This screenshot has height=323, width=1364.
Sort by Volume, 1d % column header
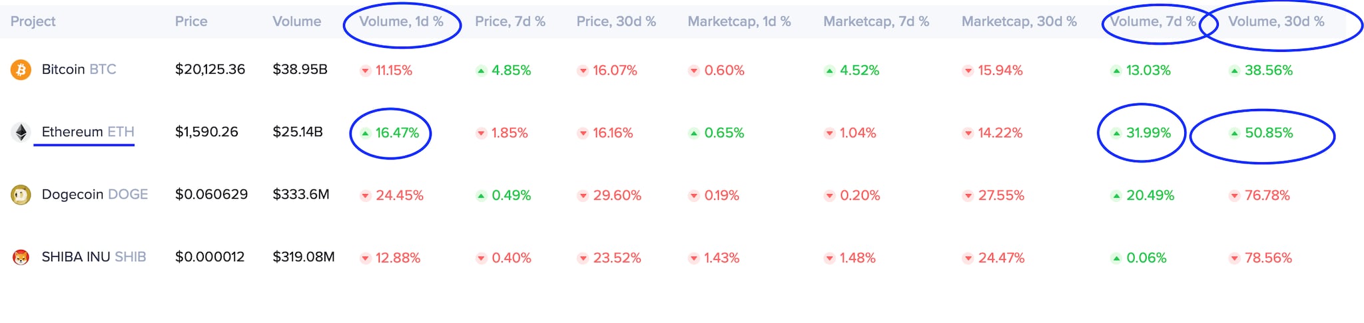pos(401,21)
